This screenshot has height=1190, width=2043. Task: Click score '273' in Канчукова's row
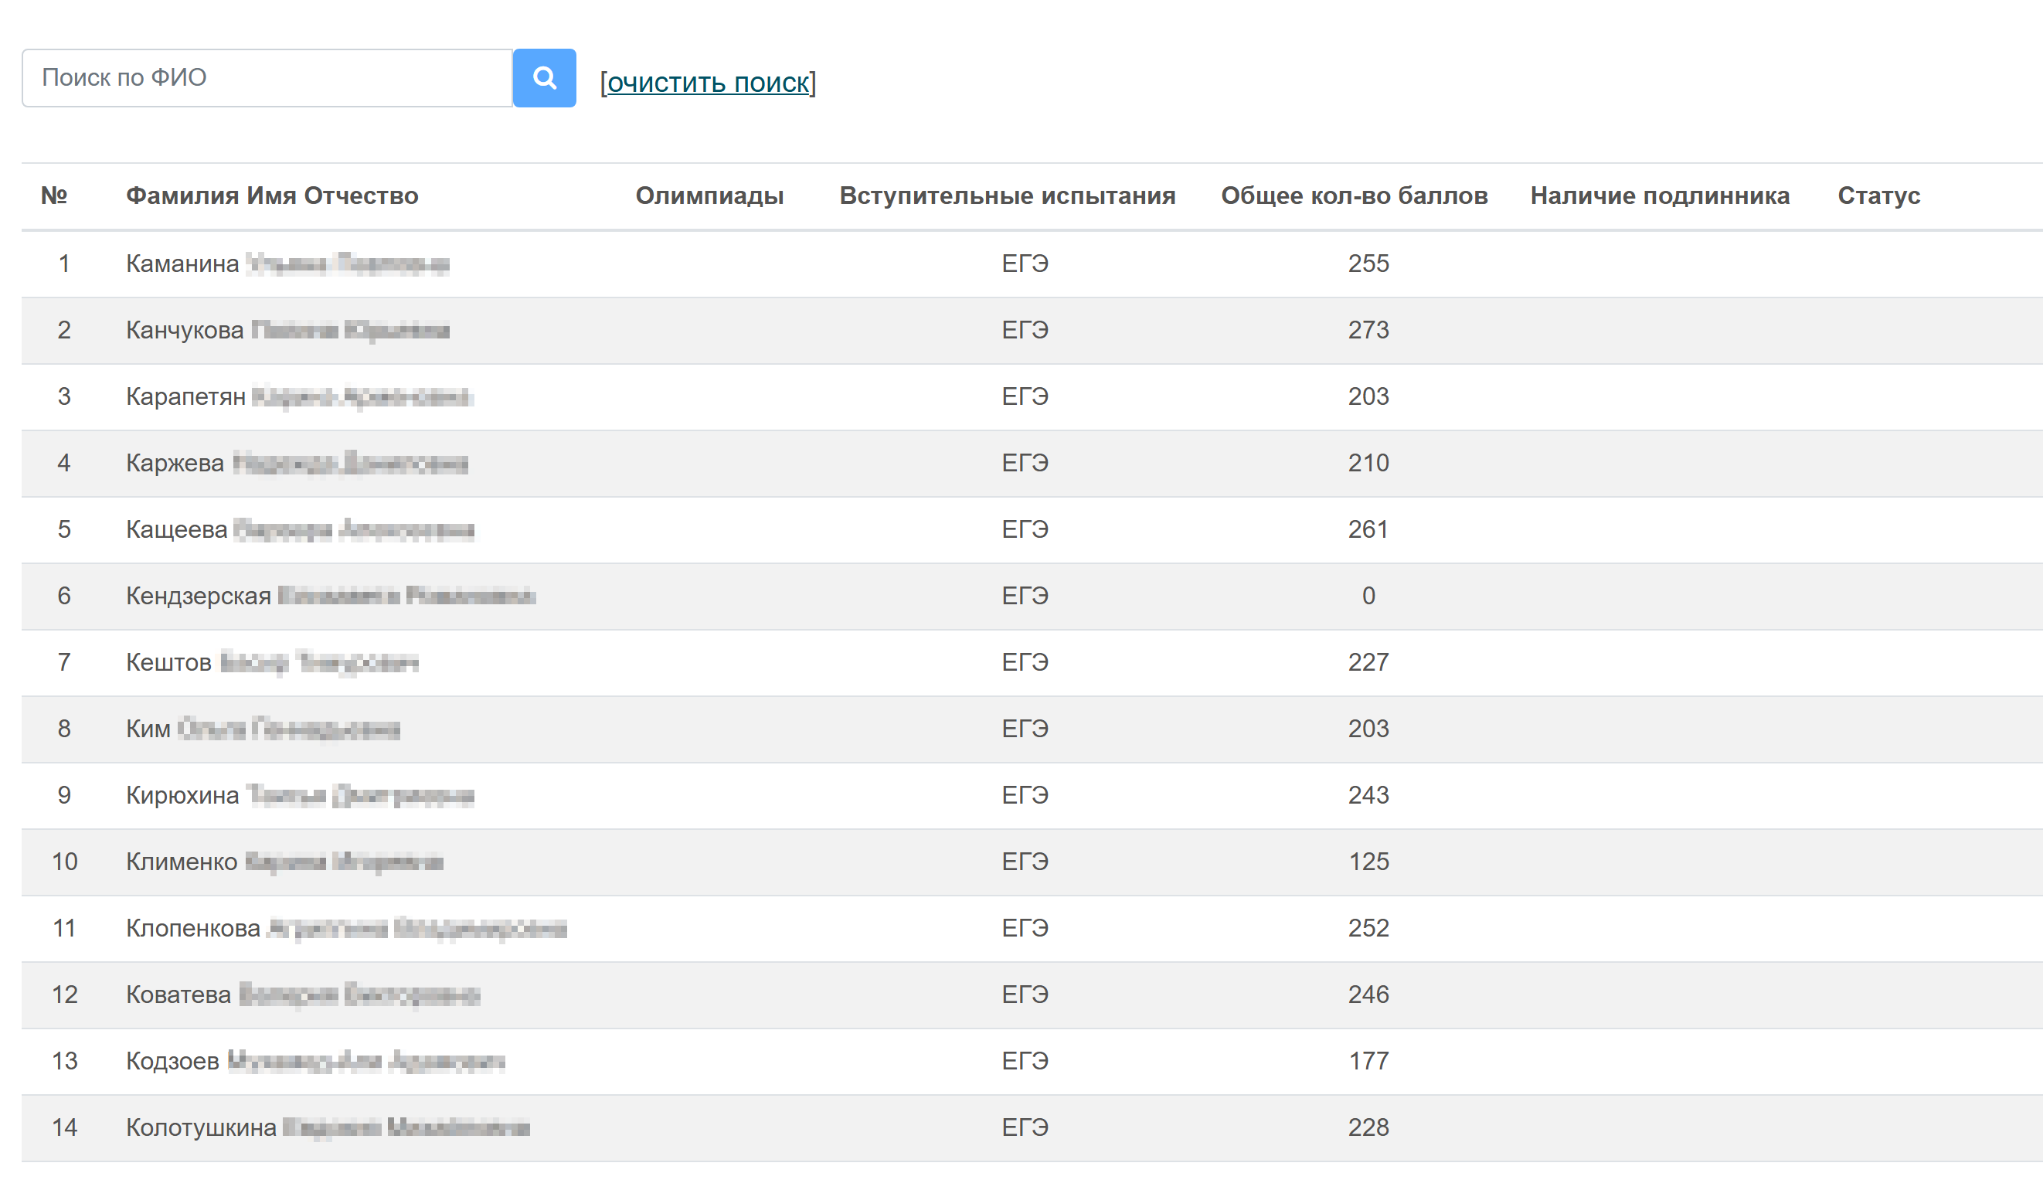(x=1368, y=330)
